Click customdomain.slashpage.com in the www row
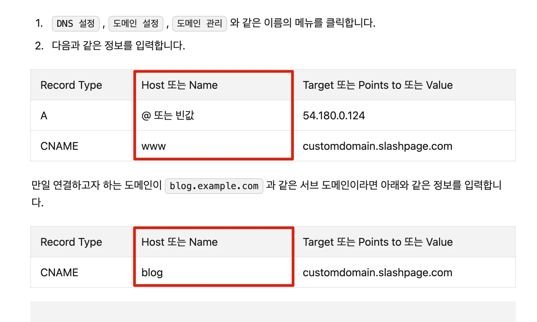This screenshot has height=322, width=537. (x=377, y=146)
